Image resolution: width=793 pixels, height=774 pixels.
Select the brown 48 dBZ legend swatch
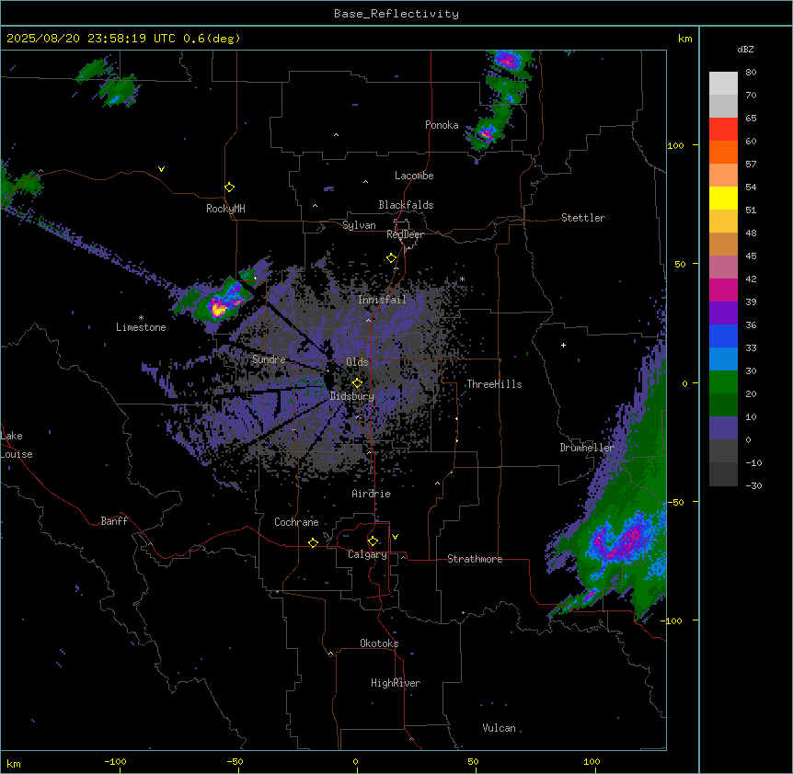pos(723,244)
